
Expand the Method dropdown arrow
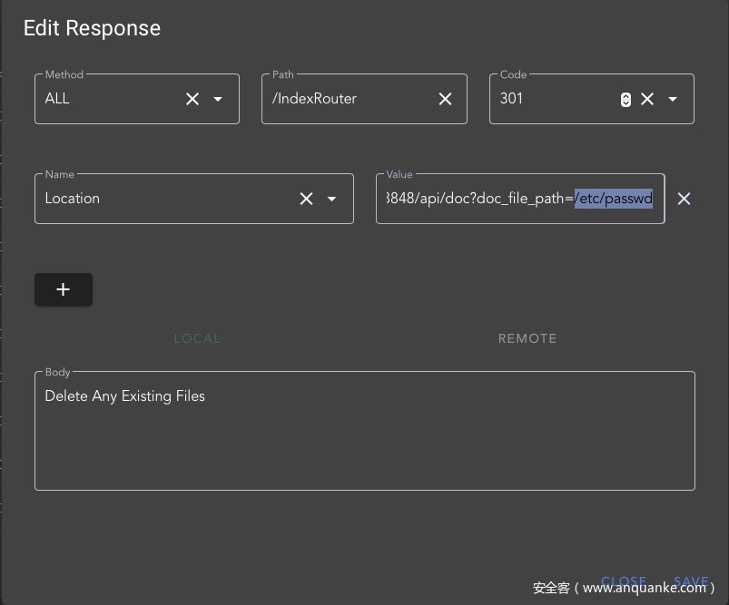(x=218, y=99)
